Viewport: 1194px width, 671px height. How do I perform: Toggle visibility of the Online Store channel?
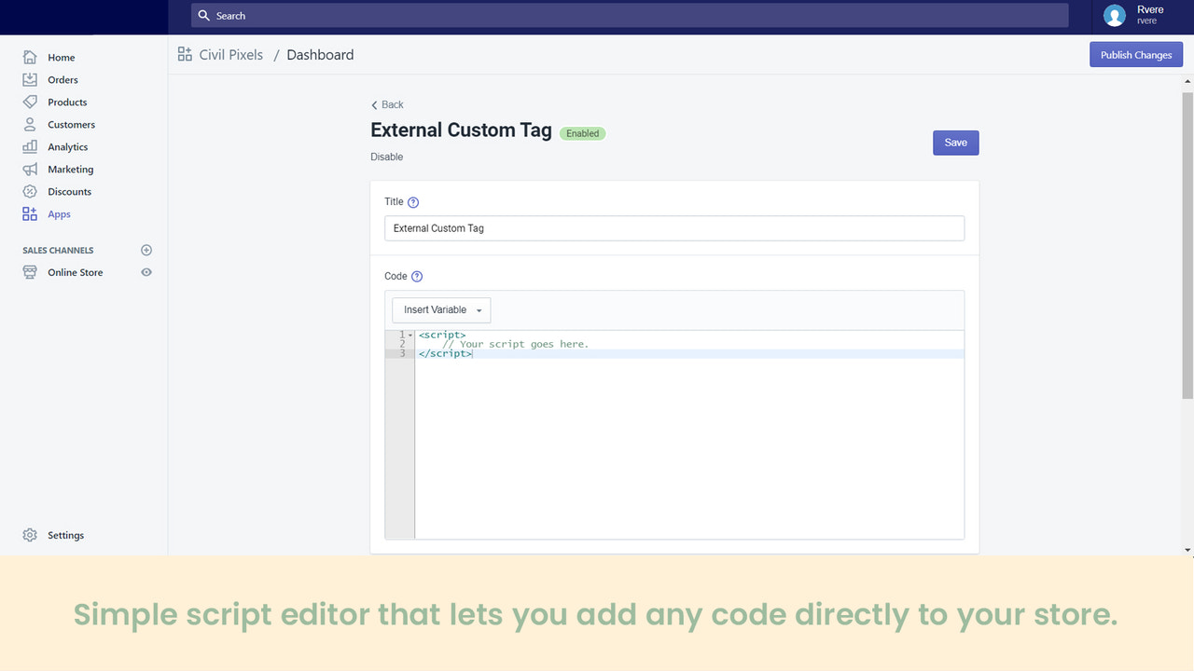tap(146, 272)
